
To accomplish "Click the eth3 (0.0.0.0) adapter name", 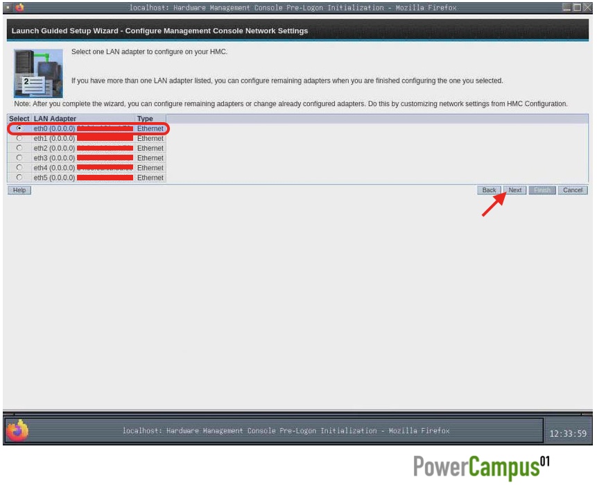I will click(x=55, y=158).
